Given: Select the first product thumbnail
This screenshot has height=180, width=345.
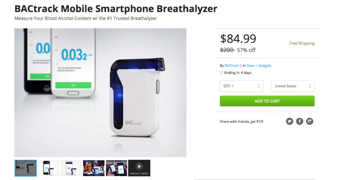Looking at the screenshot, I should point(26,168).
